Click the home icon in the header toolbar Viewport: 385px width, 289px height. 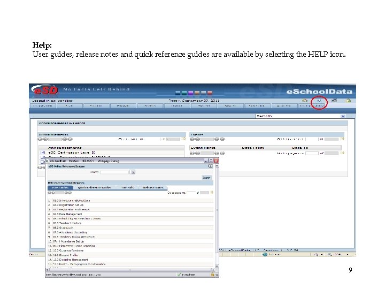(x=305, y=101)
